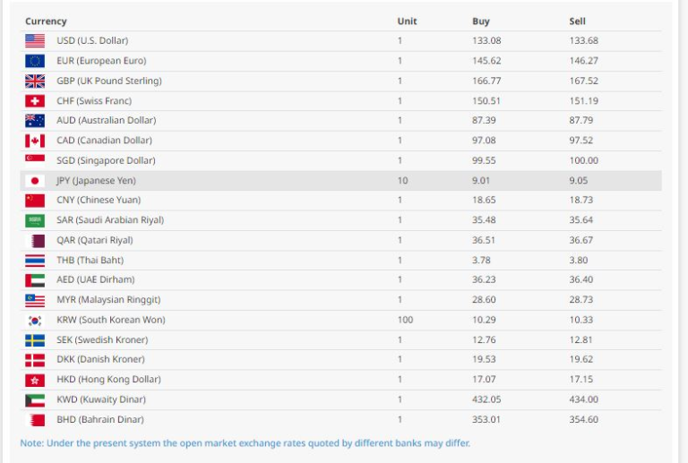Click the BHD (Bahrain Dinar) row label

100,420
